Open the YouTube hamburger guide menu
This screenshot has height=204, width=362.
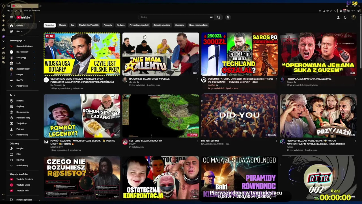click(11, 17)
